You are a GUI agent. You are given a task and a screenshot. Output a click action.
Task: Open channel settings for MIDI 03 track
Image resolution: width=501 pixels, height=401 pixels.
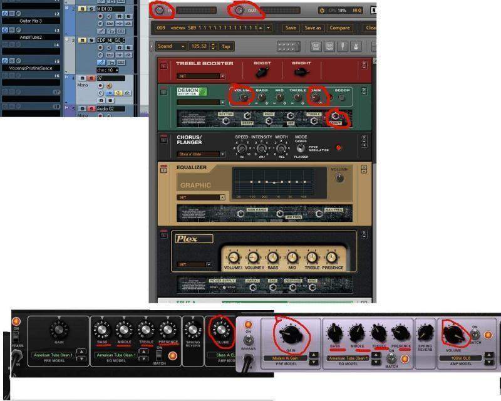(101, 24)
